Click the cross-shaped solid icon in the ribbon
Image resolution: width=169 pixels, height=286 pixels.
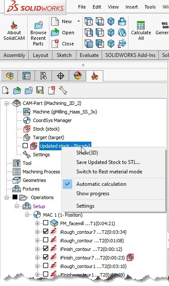[122, 44]
